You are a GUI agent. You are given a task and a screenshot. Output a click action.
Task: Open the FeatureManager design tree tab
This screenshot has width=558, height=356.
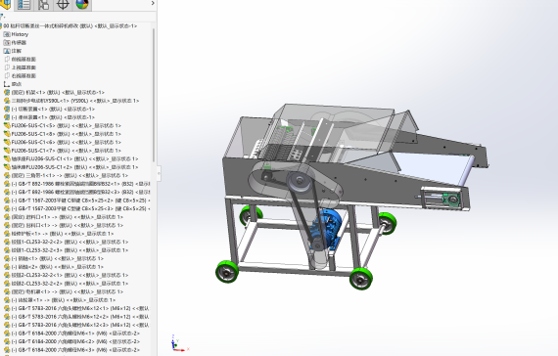[5, 4]
